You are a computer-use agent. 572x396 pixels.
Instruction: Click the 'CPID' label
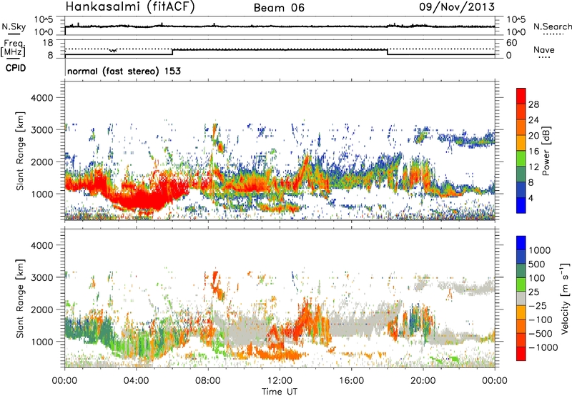pyautogui.click(x=16, y=68)
